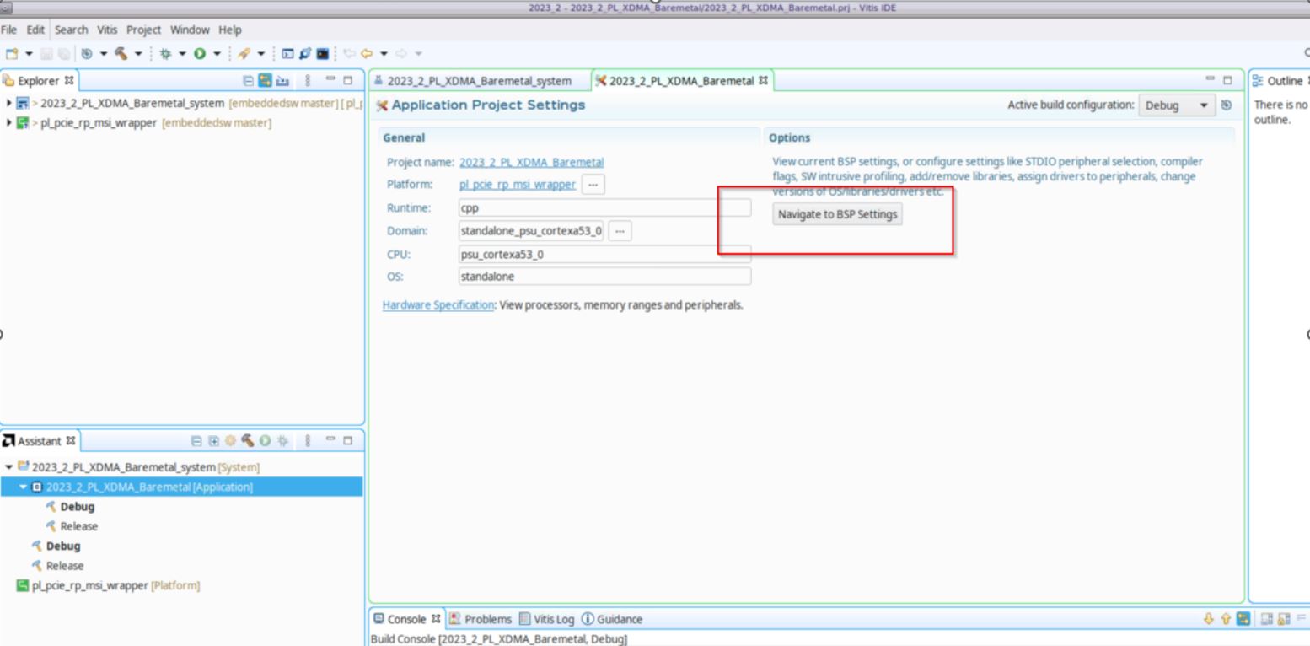Select pl_pcie_rp_msi_wrapper Platform in Assistant

click(x=110, y=585)
